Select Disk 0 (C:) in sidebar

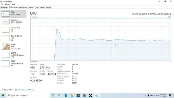[13, 30]
